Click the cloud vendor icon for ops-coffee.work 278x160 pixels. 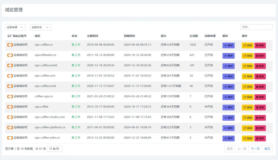(x=10, y=86)
